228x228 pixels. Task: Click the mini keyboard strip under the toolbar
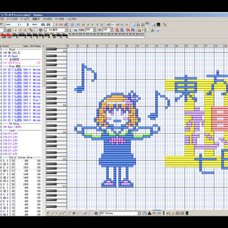[106, 34]
